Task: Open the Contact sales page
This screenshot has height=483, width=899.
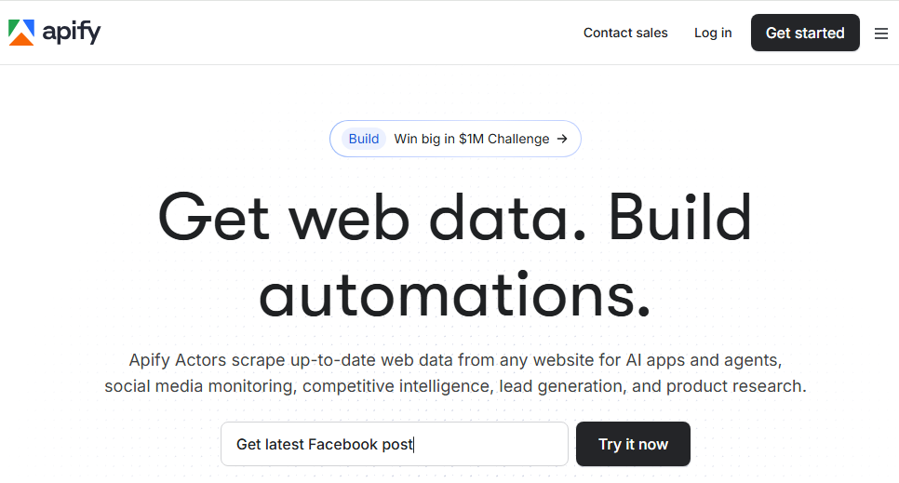Action: coord(625,33)
